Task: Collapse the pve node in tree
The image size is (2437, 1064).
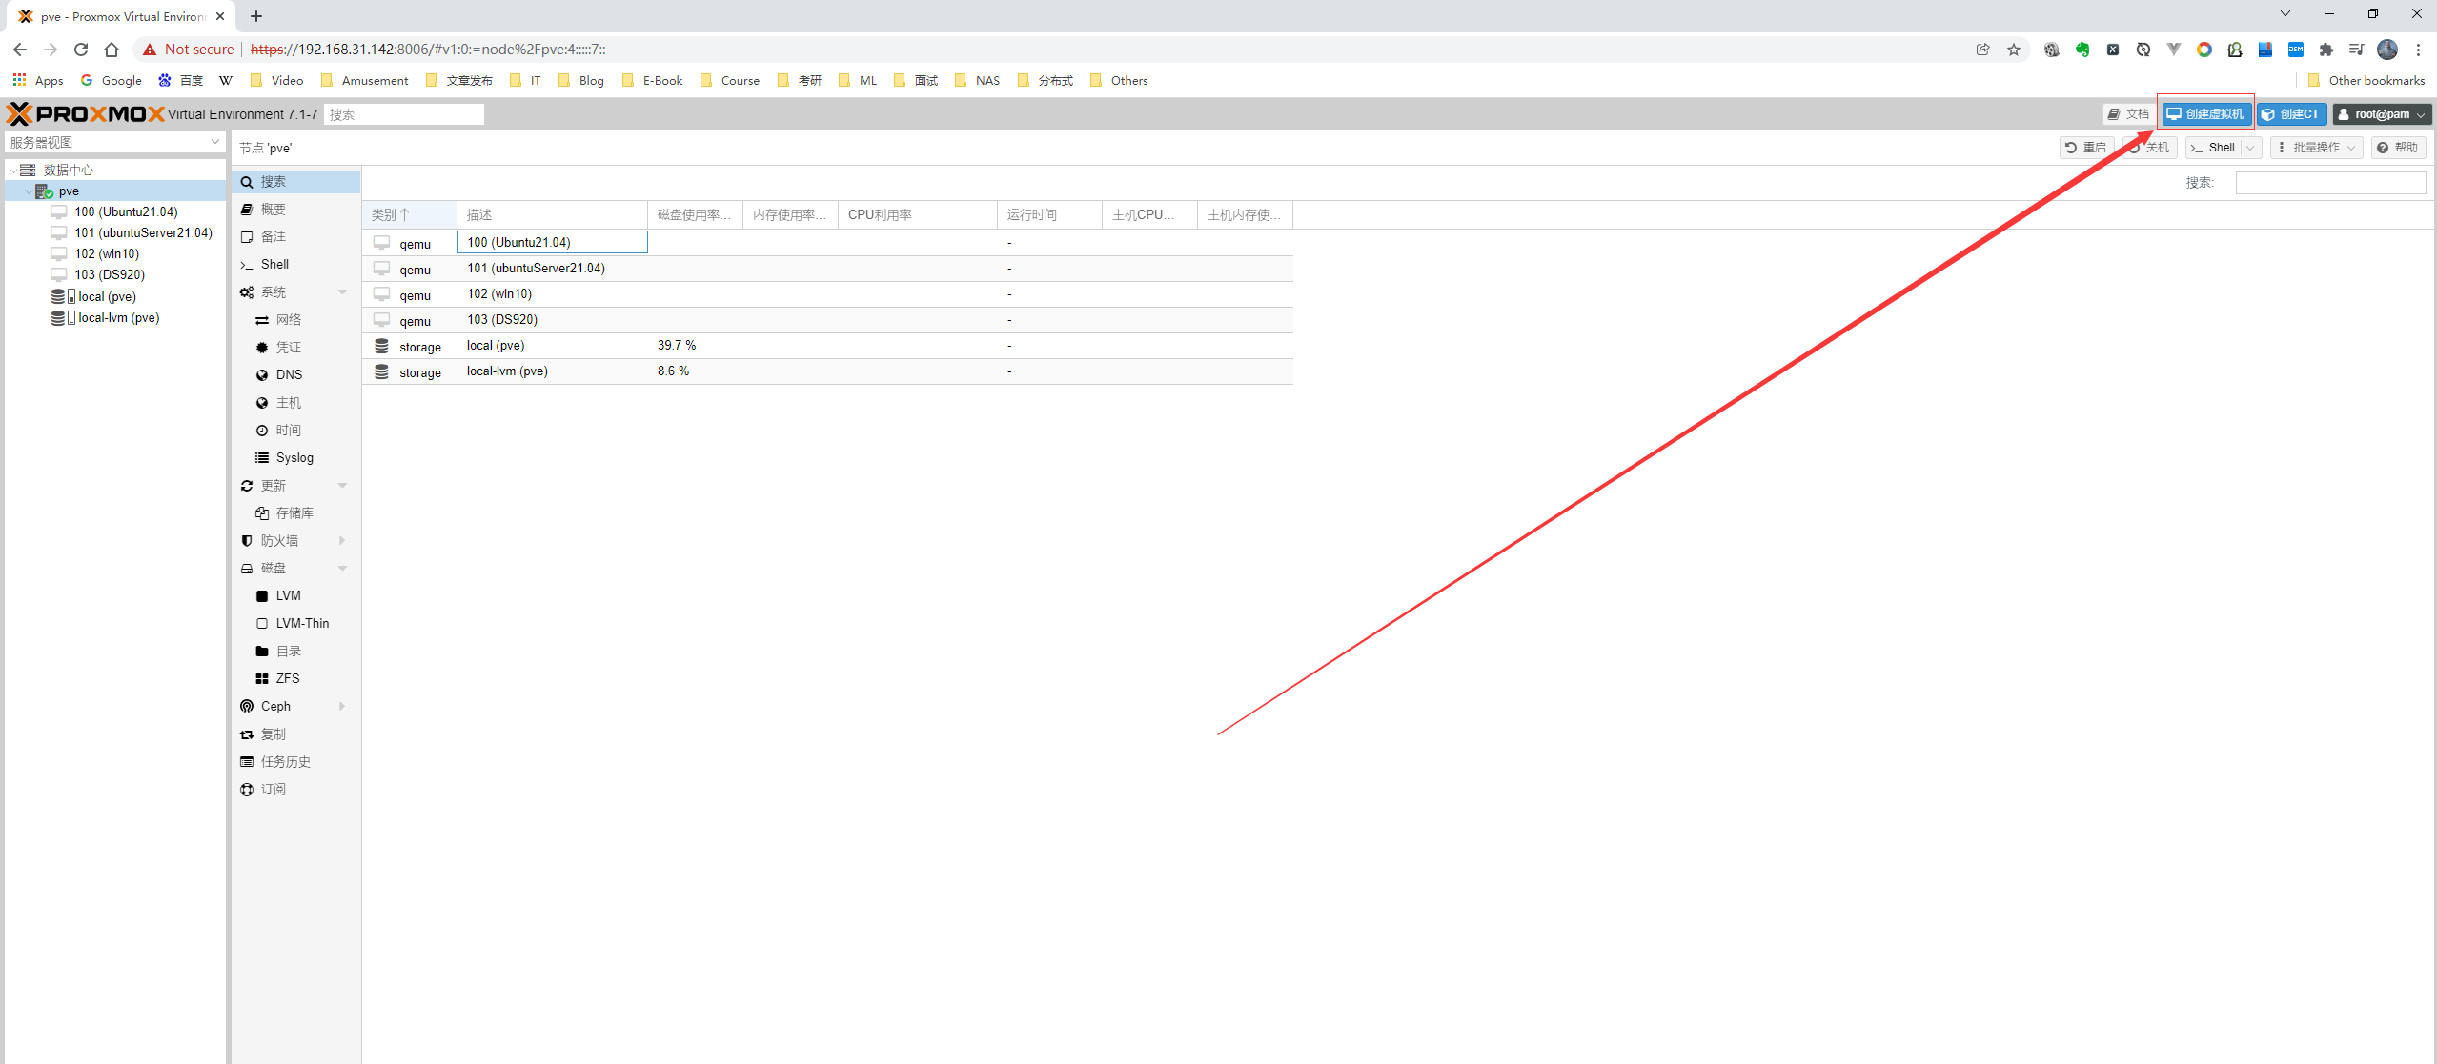Action: (28, 191)
